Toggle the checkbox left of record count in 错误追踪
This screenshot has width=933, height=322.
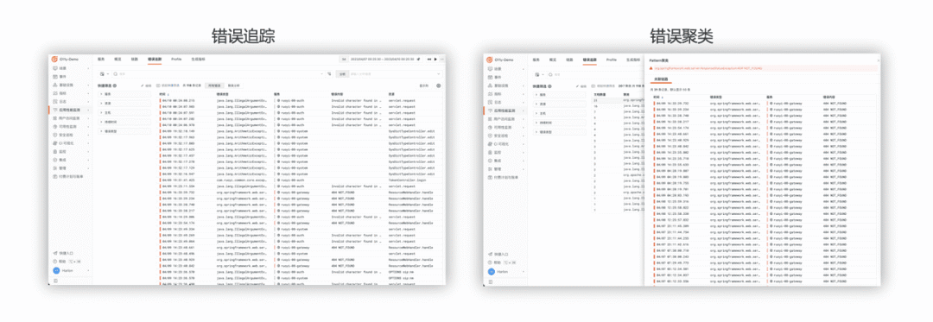point(158,85)
